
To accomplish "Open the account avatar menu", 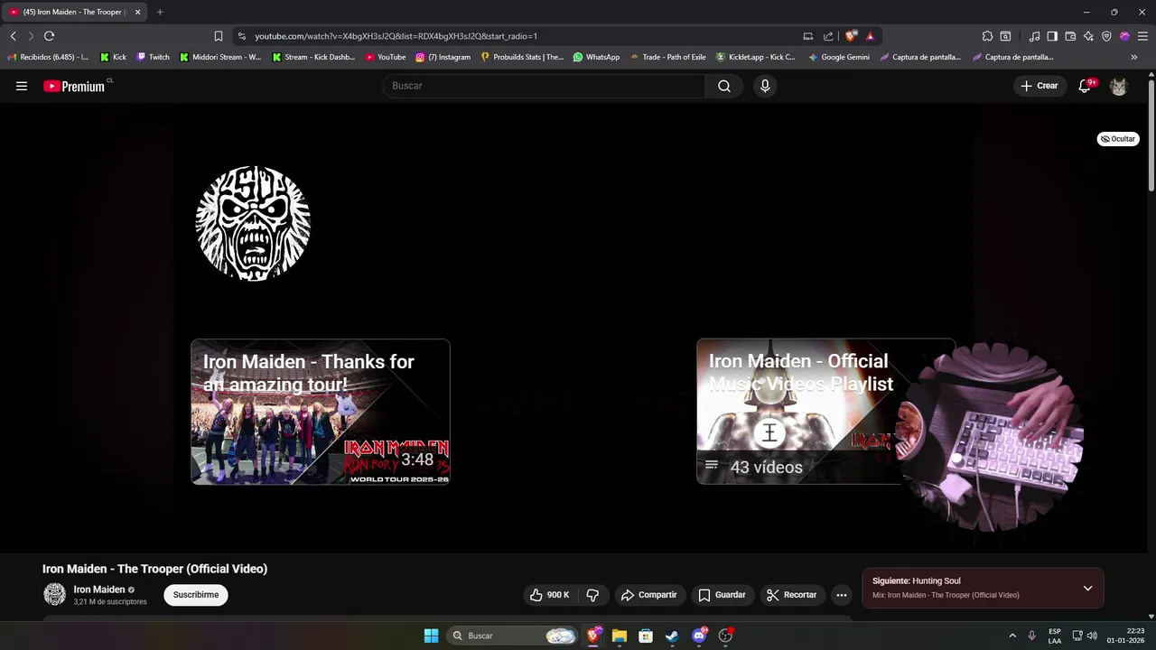I will [x=1119, y=86].
